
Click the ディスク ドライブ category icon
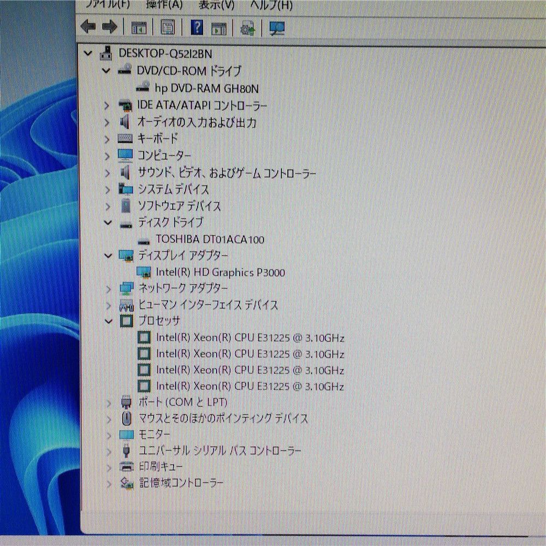pyautogui.click(x=126, y=225)
